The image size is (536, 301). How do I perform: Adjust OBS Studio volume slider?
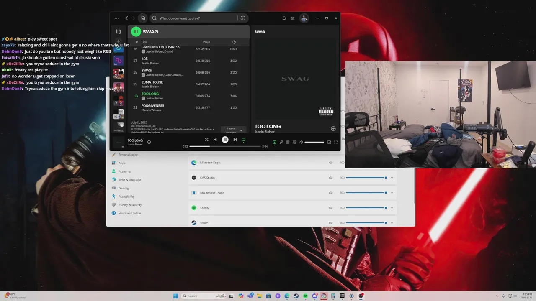(x=366, y=178)
